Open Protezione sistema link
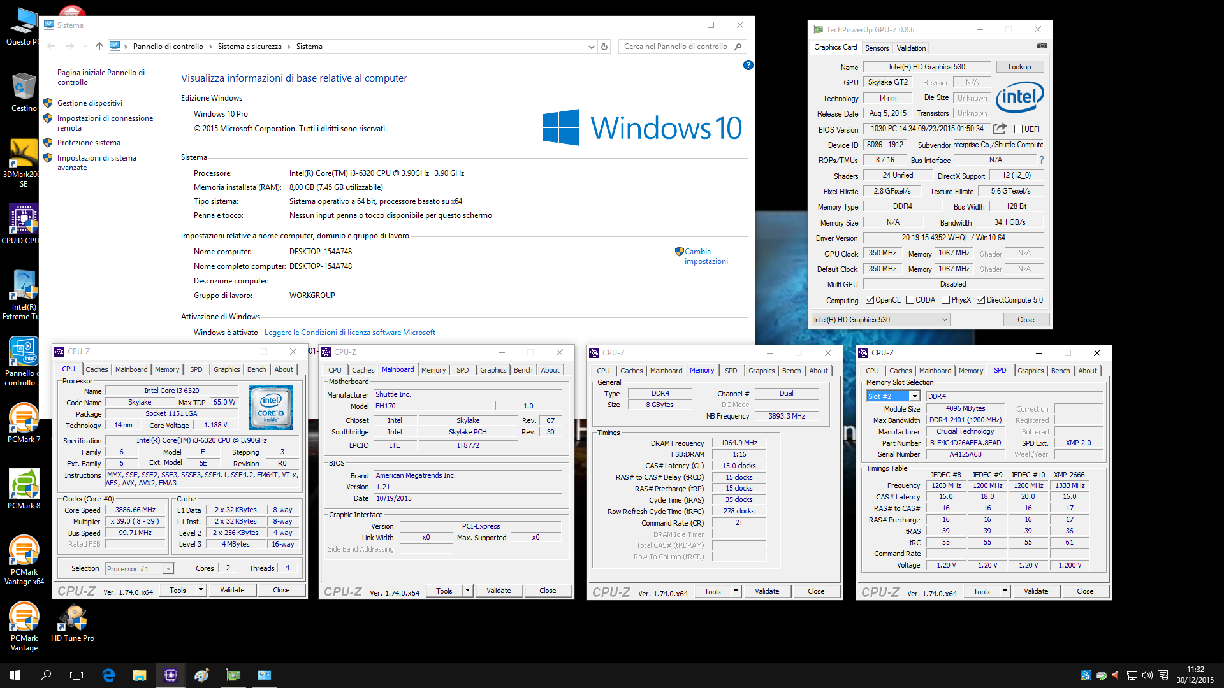 (x=89, y=143)
